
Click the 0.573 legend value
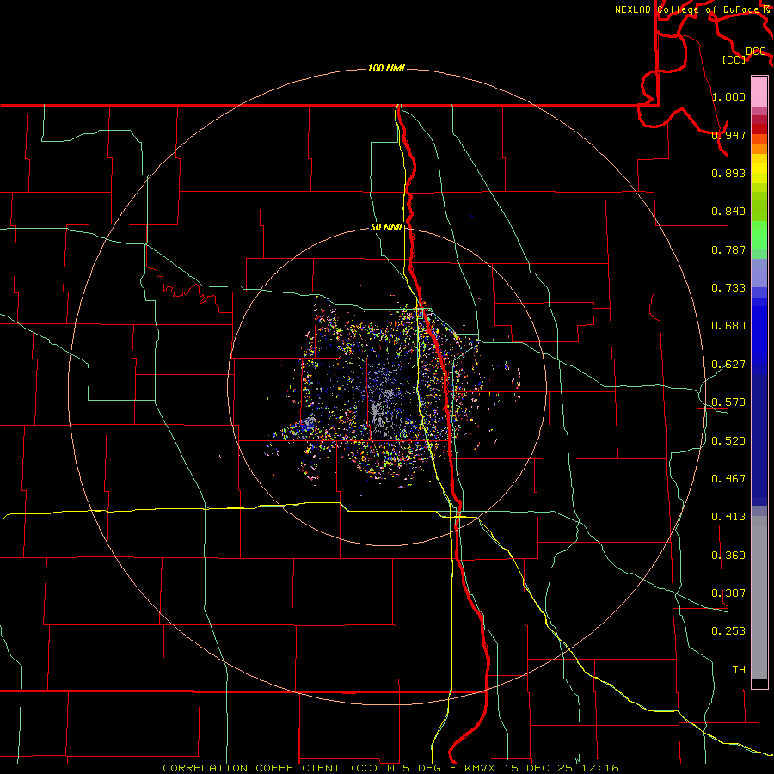click(x=728, y=402)
